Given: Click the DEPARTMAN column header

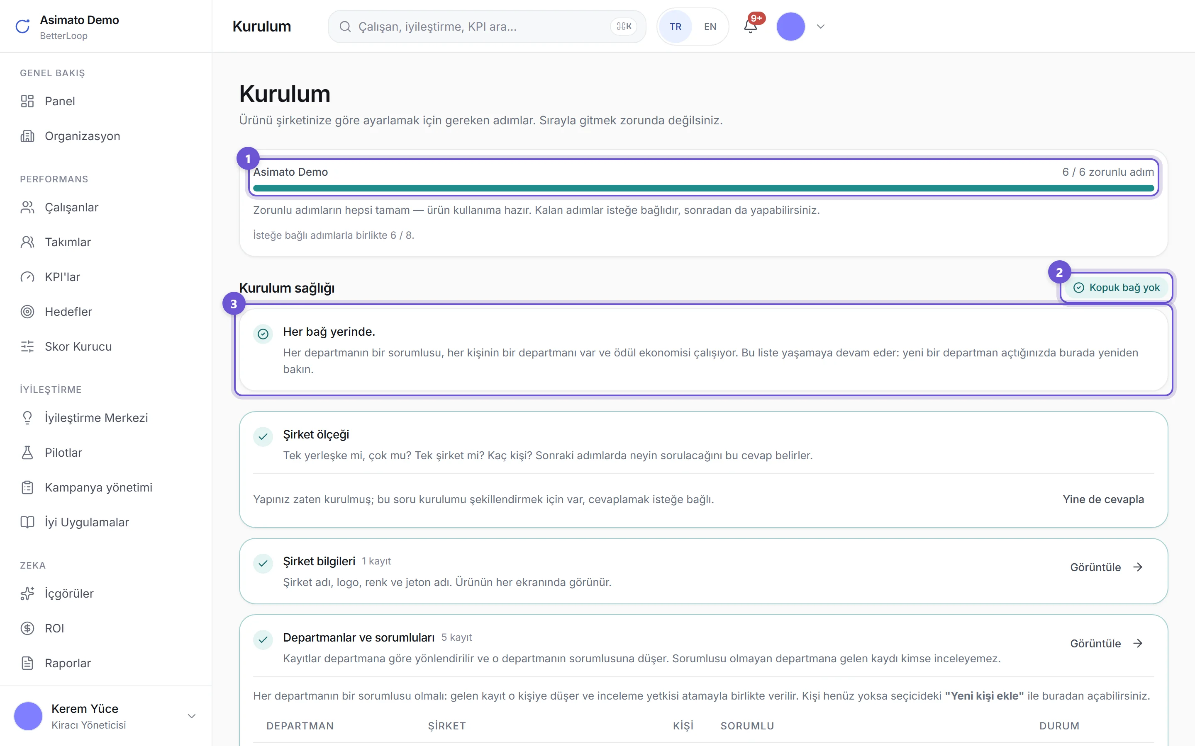Looking at the screenshot, I should coord(300,726).
